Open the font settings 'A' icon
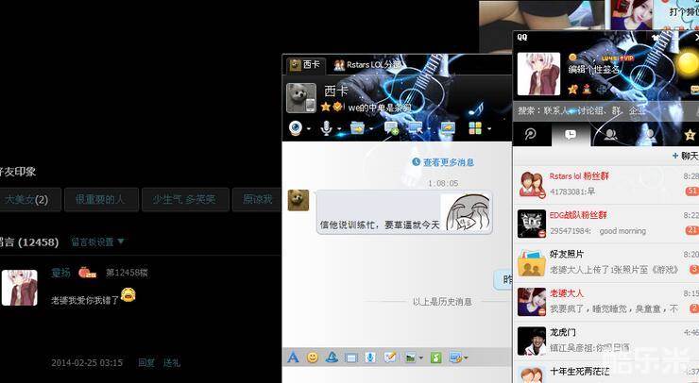 [293, 358]
